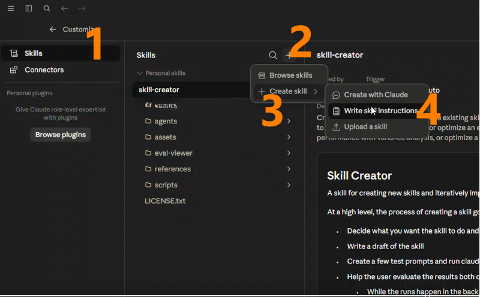Screen dimensions: 480x297
Task: Open the eval-viewer folder
Action: (173, 153)
